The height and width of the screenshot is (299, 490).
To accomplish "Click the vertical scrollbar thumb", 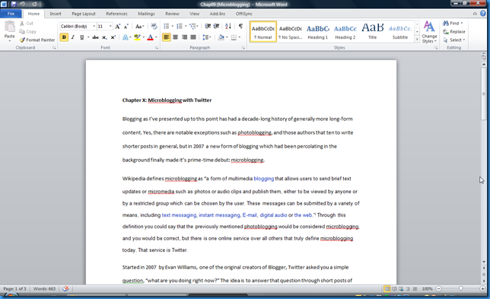I will tap(484, 93).
